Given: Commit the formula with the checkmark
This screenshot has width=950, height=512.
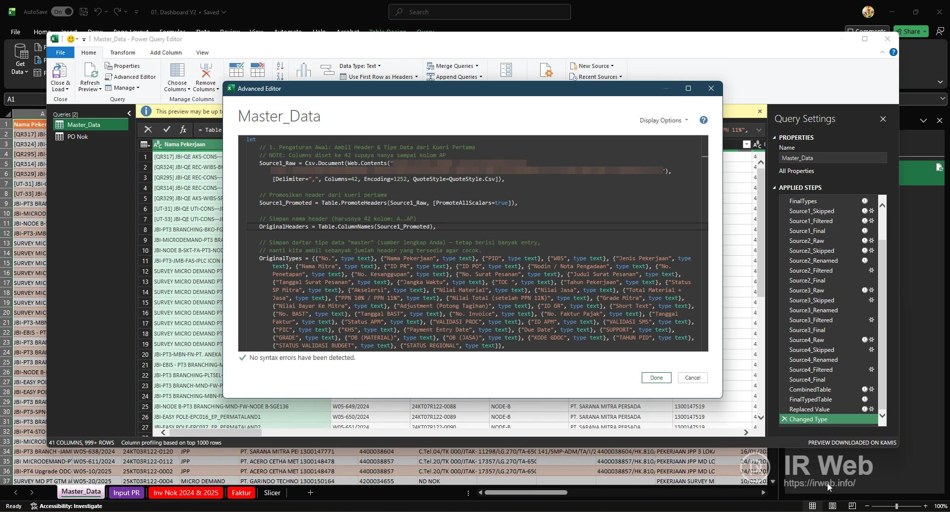Looking at the screenshot, I should click(x=167, y=129).
